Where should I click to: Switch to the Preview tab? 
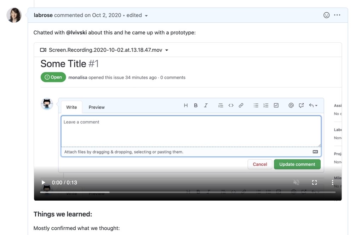[96, 107]
